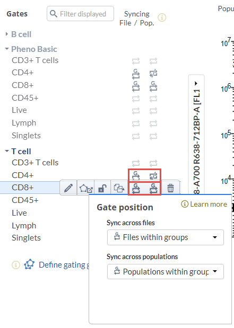Click the Filter displayed search field
The width and height of the screenshot is (234, 328).
pos(81,14)
